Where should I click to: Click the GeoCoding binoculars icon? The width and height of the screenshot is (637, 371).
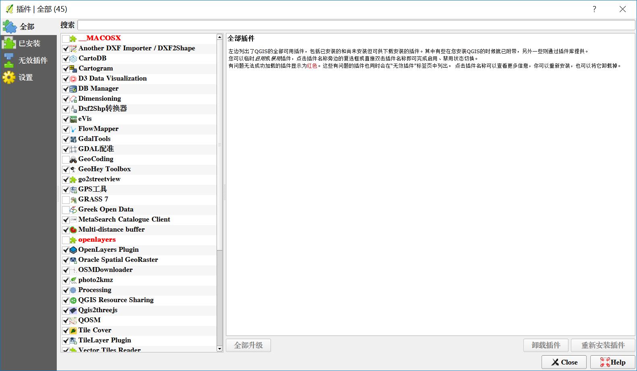[73, 160]
